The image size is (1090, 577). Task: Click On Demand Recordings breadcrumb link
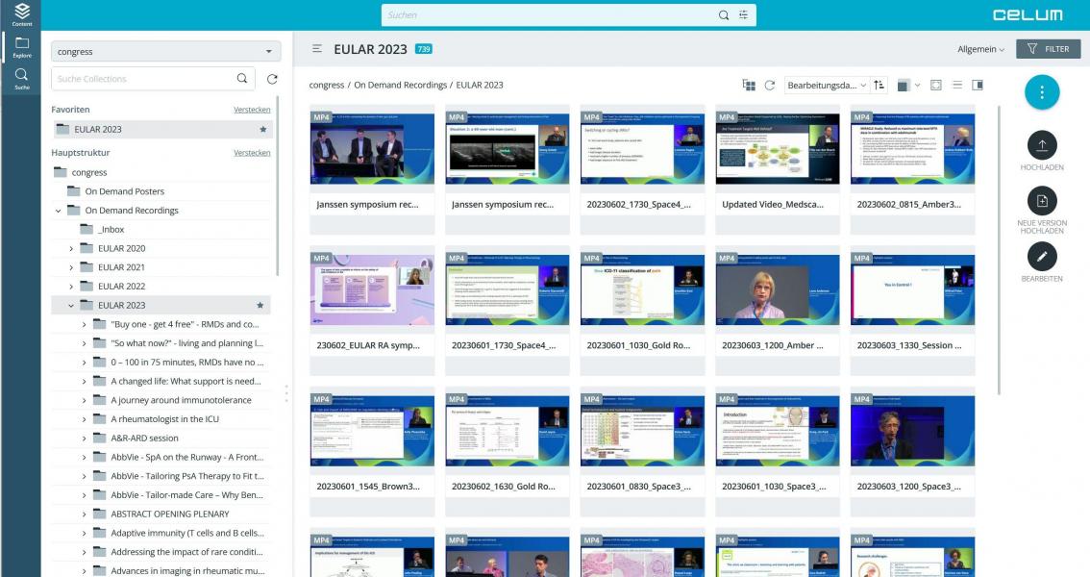pyautogui.click(x=401, y=85)
